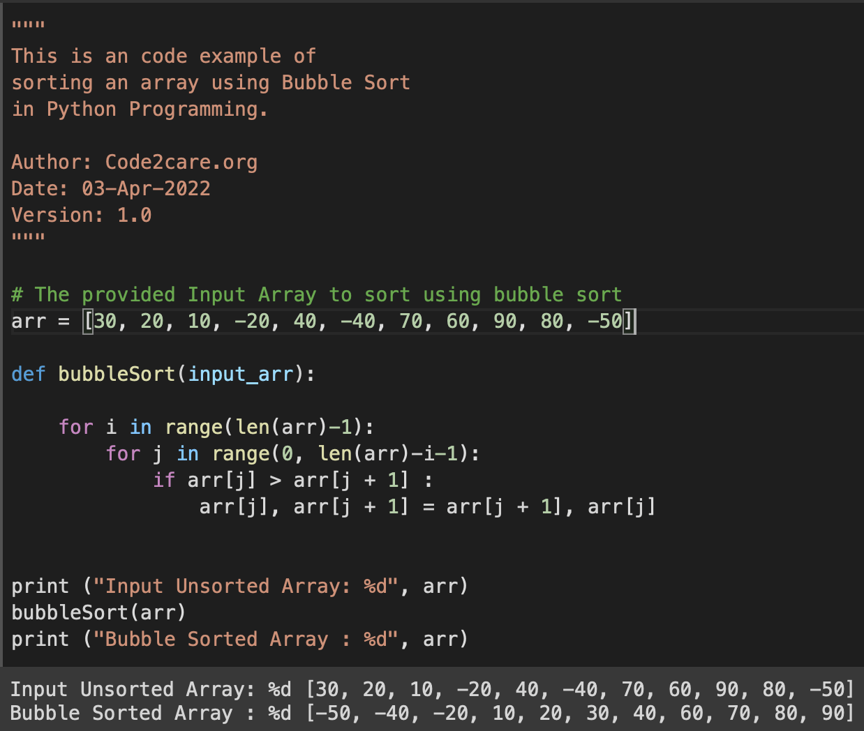This screenshot has width=864, height=731.
Task: Click the Input Unsorted Array output line in terminal
Action: coord(279,689)
